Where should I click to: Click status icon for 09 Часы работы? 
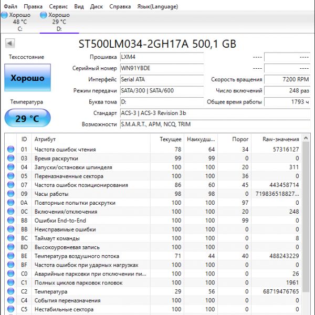point(11,194)
